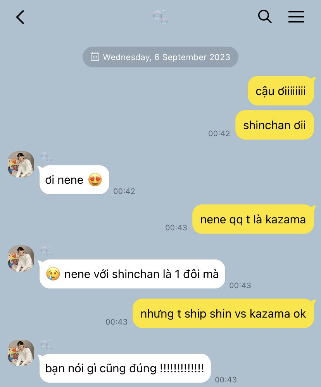Image resolution: width=321 pixels, height=387 pixels.
Task: Select 'bạn nói gì cũng đúng' message bubble
Action: (x=124, y=368)
